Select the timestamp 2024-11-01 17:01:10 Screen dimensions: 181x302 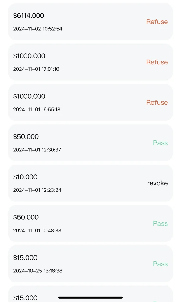click(x=36, y=69)
